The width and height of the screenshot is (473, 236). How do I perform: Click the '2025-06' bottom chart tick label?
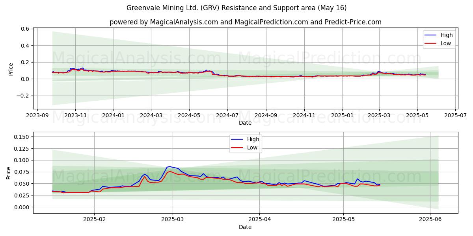[x=430, y=219]
